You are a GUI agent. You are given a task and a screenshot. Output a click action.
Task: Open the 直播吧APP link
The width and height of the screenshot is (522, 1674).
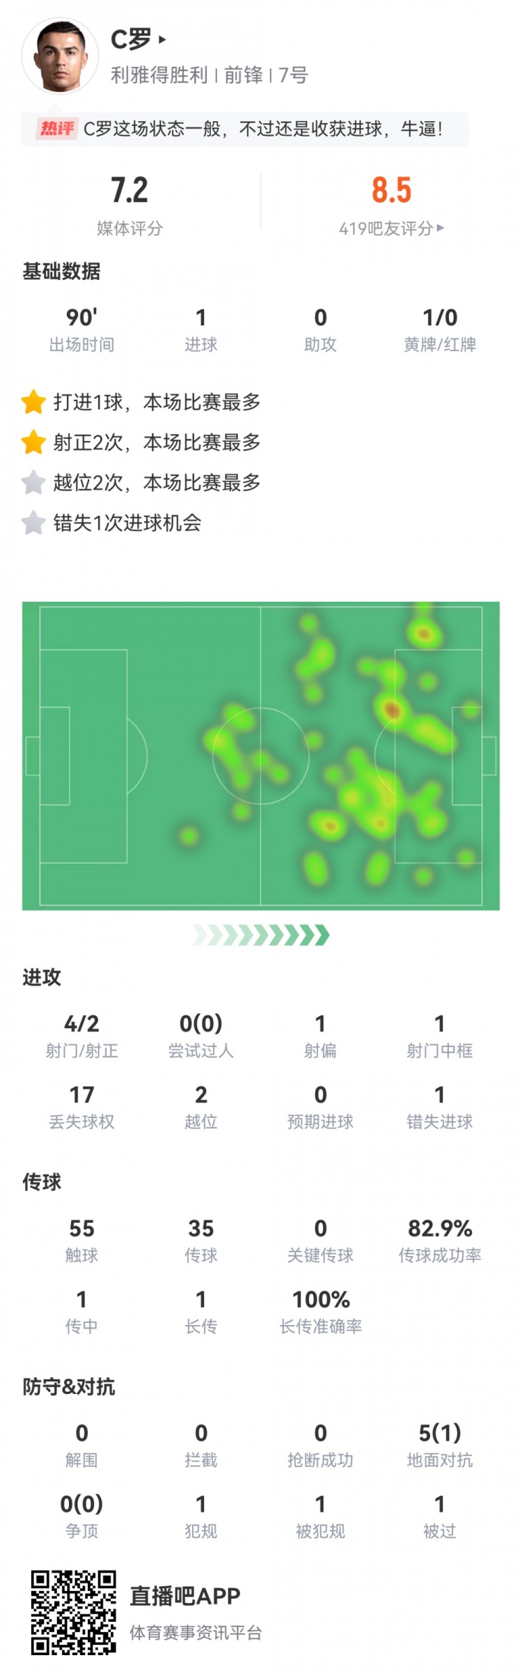tap(185, 1596)
